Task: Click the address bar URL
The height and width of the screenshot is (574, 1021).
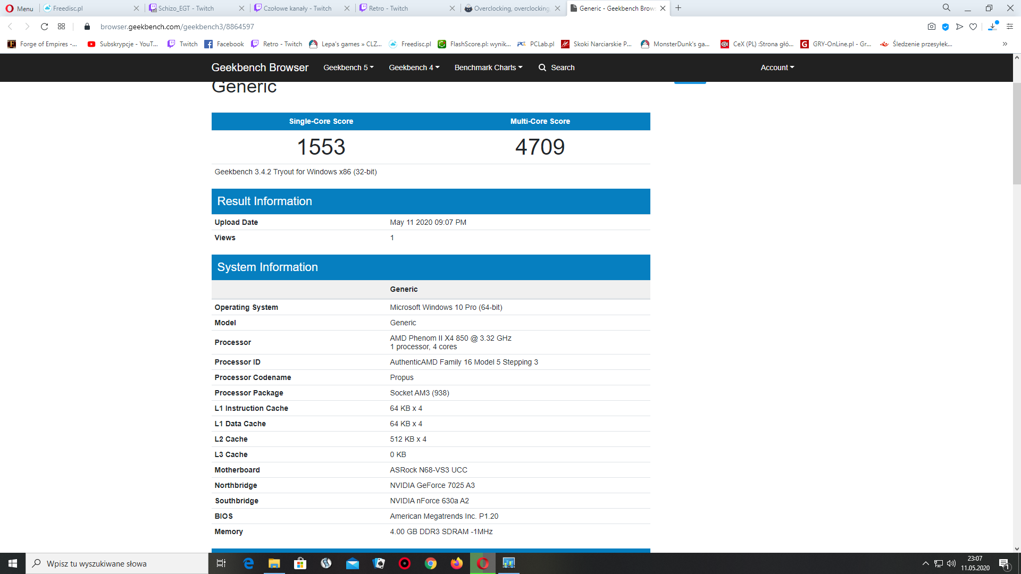Action: click(x=177, y=27)
